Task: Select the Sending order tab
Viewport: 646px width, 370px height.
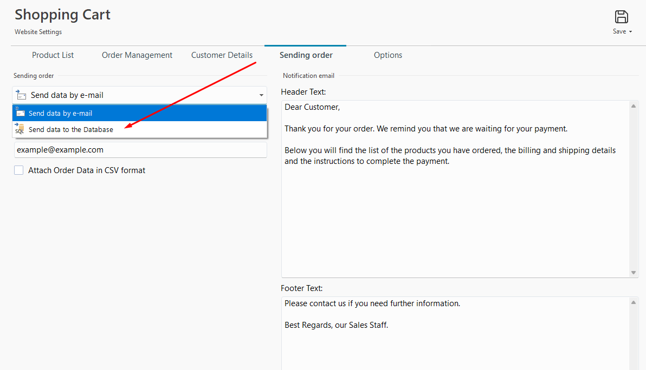Action: click(306, 55)
